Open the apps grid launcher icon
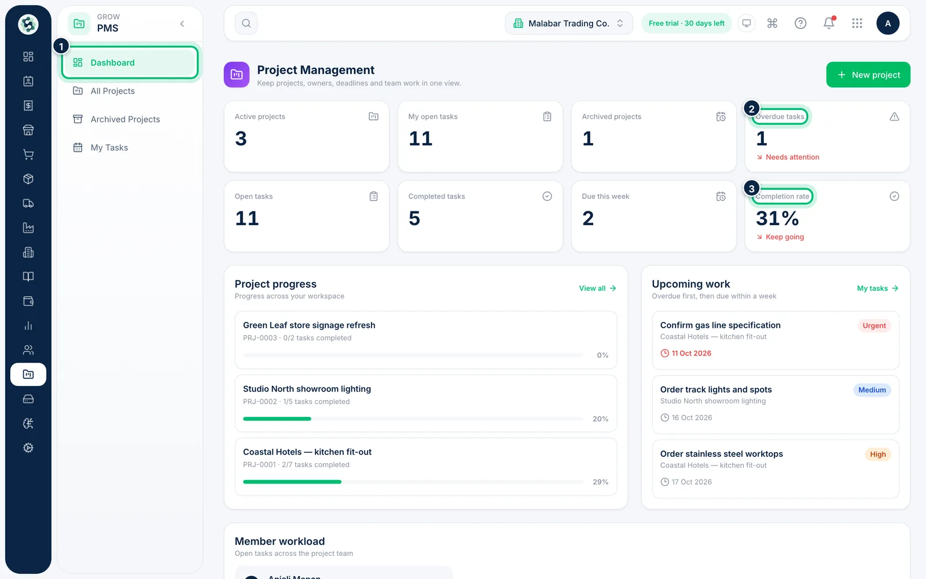This screenshot has width=926, height=579. 857,23
